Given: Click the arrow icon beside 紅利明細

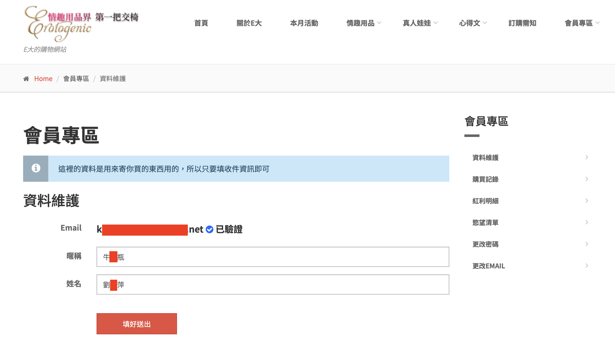Looking at the screenshot, I should (587, 201).
